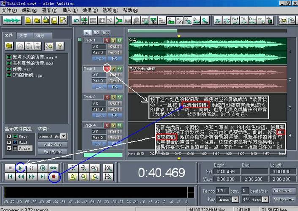The image size is (298, 211).
Task: Click the new session toolbar icon
Action: [x=28, y=21]
